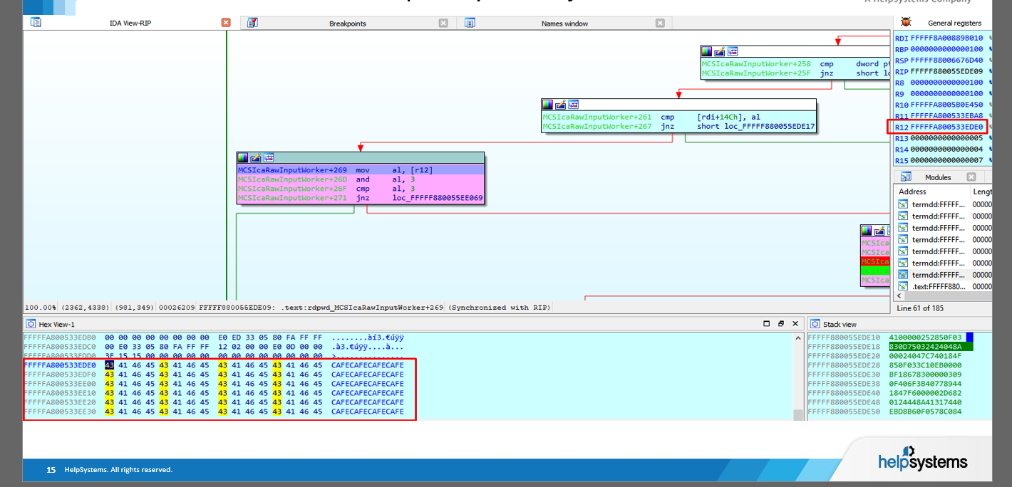Viewport: 1012px width, 487px height.
Task: Open the Names window tab
Action: click(x=564, y=23)
